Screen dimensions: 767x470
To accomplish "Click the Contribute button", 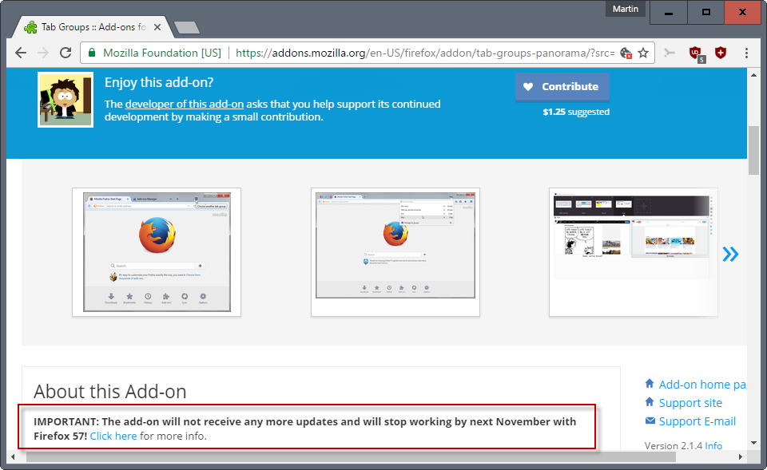I will pos(562,87).
